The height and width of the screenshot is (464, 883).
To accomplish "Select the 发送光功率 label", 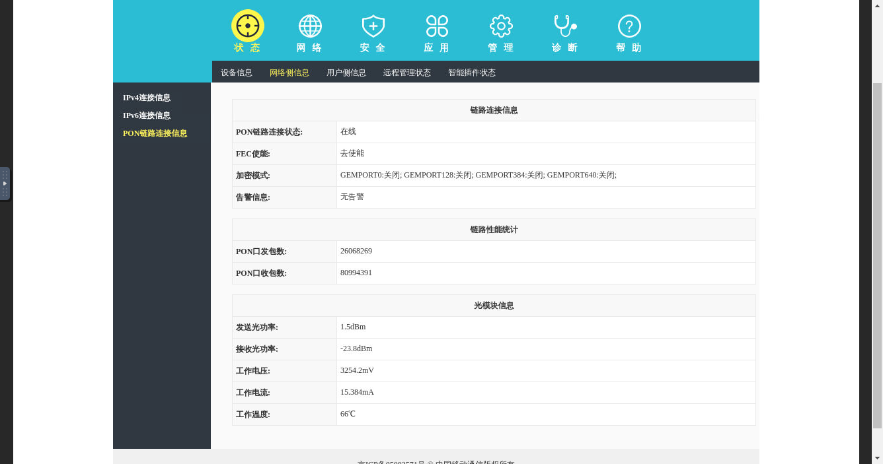I will point(257,327).
